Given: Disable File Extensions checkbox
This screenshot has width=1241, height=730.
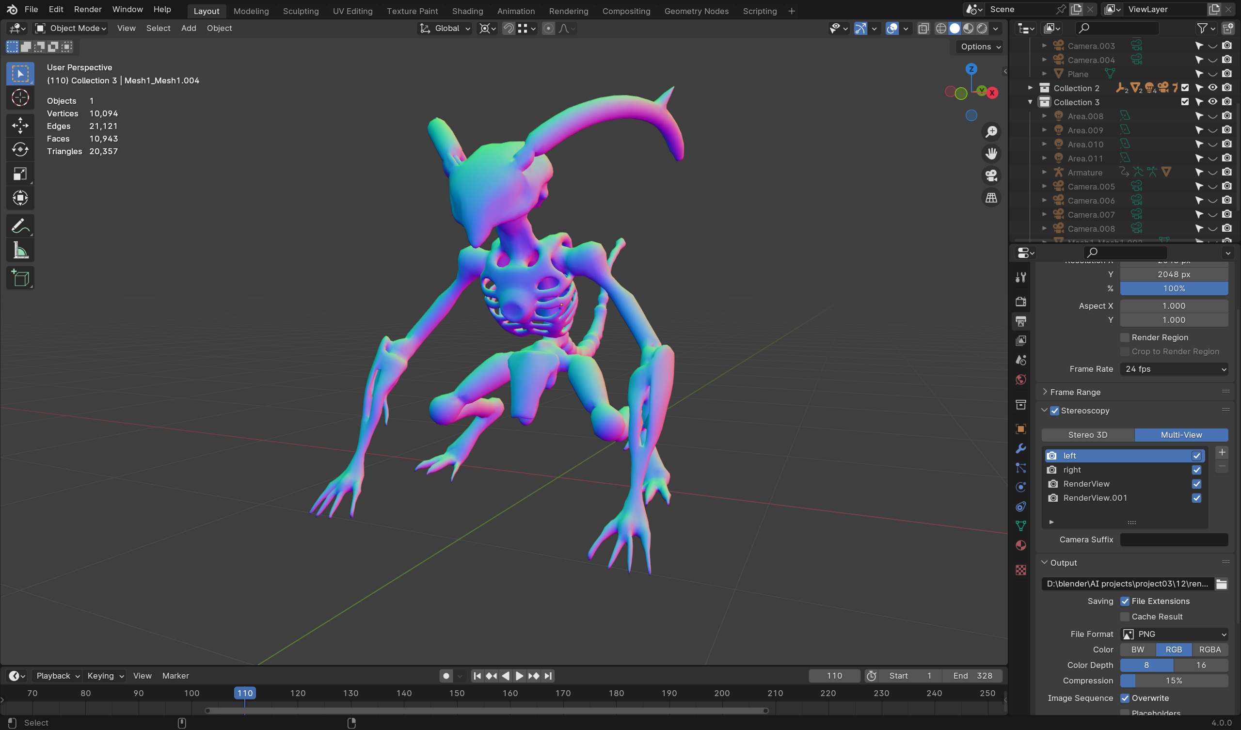Looking at the screenshot, I should pos(1125,602).
